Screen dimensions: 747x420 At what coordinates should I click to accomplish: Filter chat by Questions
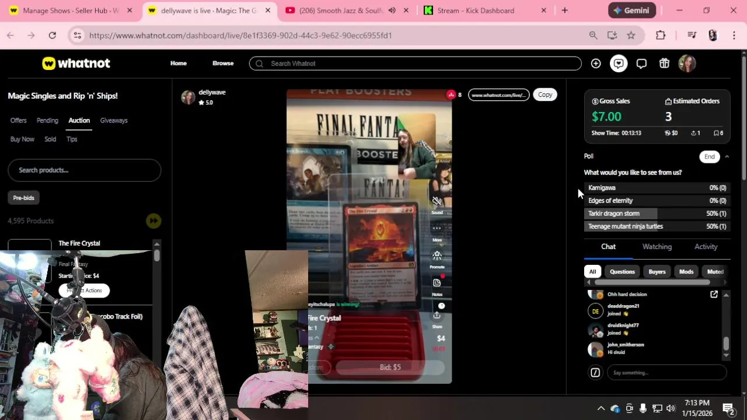[x=622, y=271]
